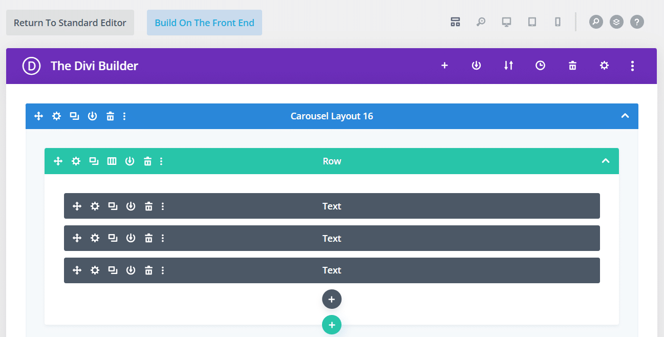Viewport: 664px width, 337px height.
Task: Switch preview to tablet view
Action: [x=532, y=22]
